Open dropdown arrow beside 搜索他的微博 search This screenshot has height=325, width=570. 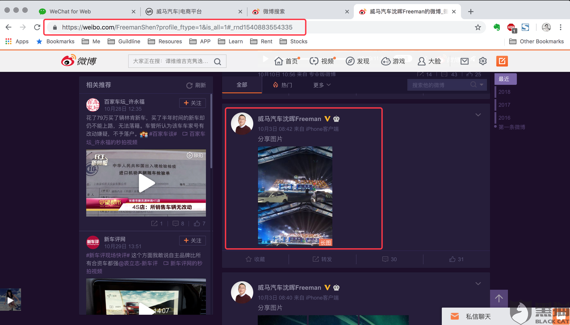click(482, 85)
